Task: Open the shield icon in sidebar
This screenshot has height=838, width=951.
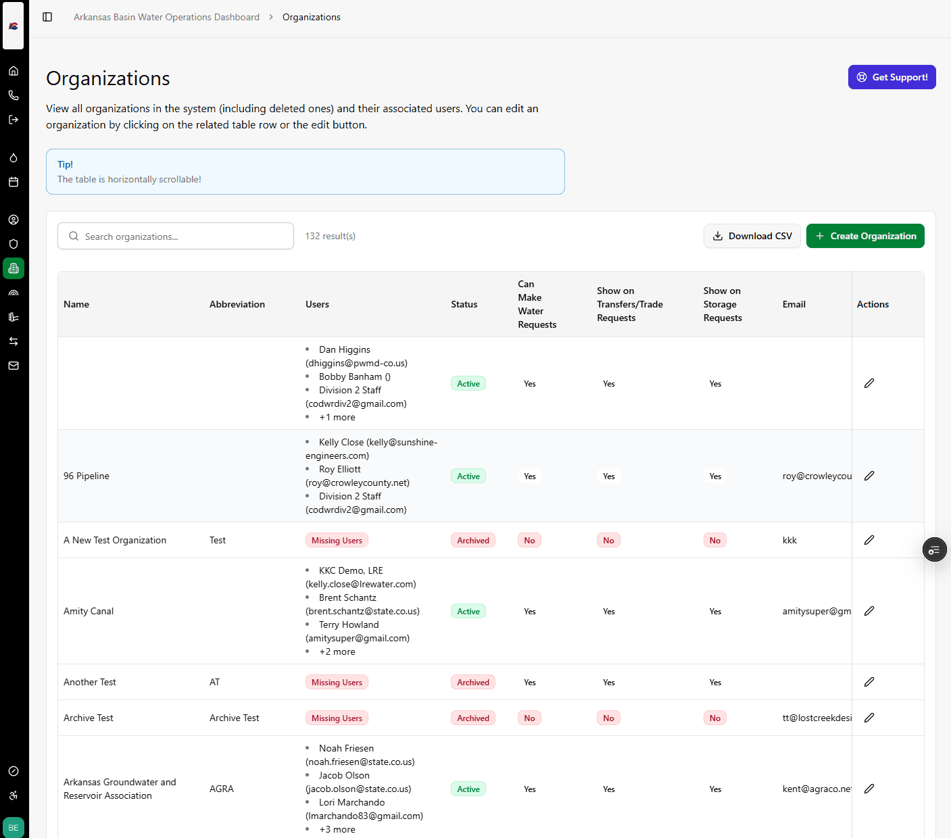Action: coord(14,244)
